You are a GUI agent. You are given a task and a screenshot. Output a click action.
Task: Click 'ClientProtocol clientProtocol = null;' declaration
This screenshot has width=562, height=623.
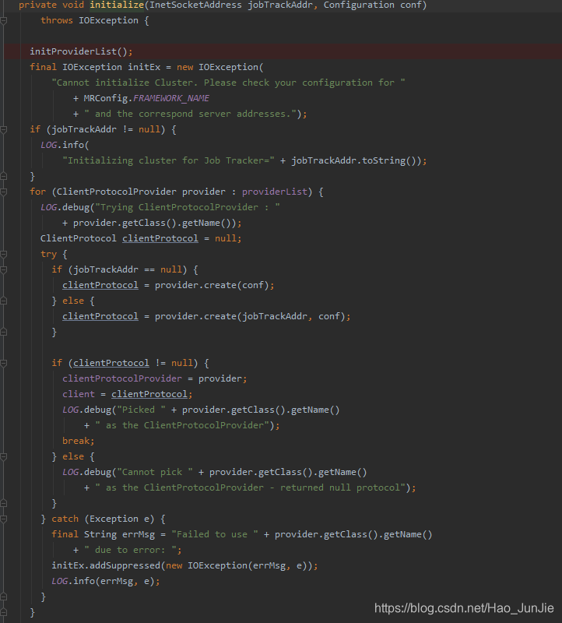click(141, 238)
